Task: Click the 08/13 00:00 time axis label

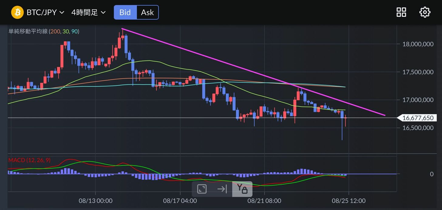Action: (x=96, y=201)
